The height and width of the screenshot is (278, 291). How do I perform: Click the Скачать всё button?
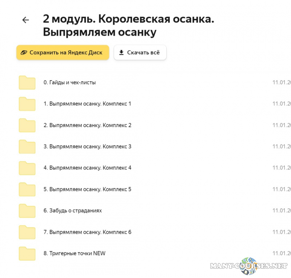(x=140, y=52)
